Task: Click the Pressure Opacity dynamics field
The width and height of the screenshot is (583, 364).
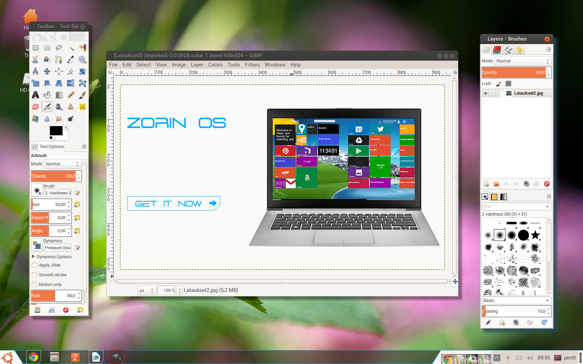Action: [x=58, y=248]
